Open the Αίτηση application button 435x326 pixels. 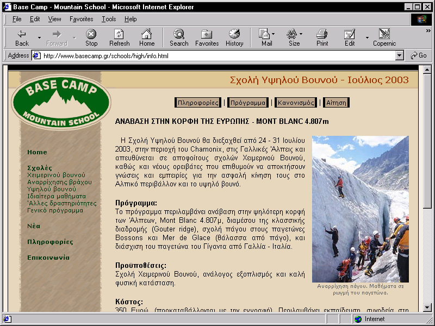336,103
